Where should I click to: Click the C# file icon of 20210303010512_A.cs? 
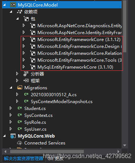tap(26, 94)
